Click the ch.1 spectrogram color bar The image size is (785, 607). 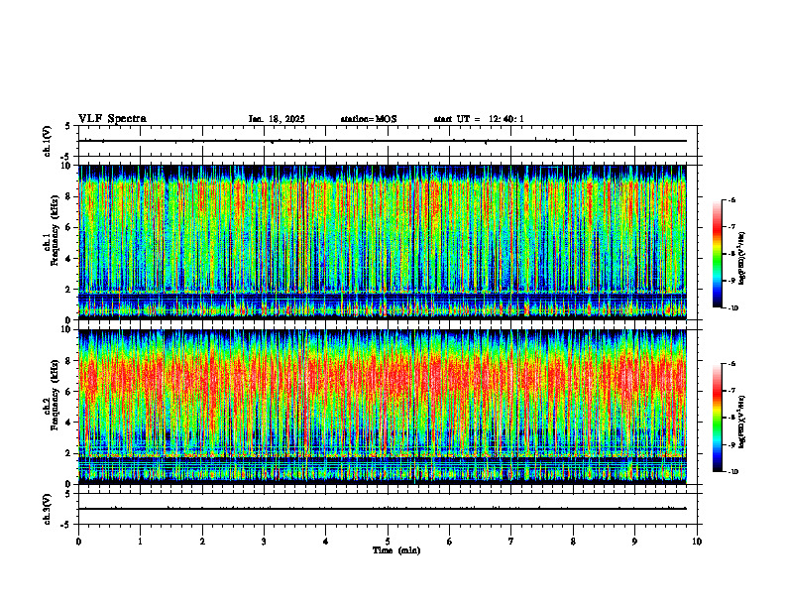coord(717,254)
